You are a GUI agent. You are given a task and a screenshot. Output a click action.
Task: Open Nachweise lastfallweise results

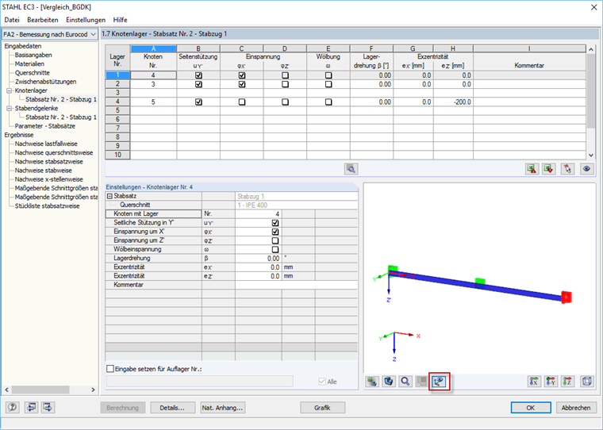pos(46,144)
